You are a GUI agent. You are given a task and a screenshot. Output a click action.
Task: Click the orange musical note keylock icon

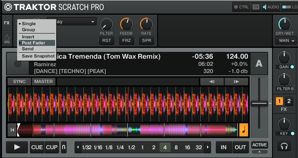point(244,130)
